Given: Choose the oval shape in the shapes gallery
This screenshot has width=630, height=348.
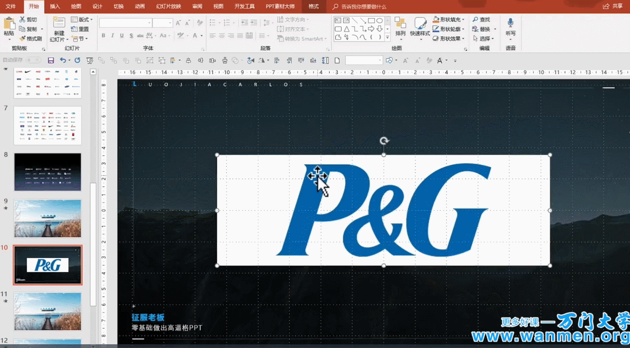Looking at the screenshot, I should pyautogui.click(x=380, y=20).
